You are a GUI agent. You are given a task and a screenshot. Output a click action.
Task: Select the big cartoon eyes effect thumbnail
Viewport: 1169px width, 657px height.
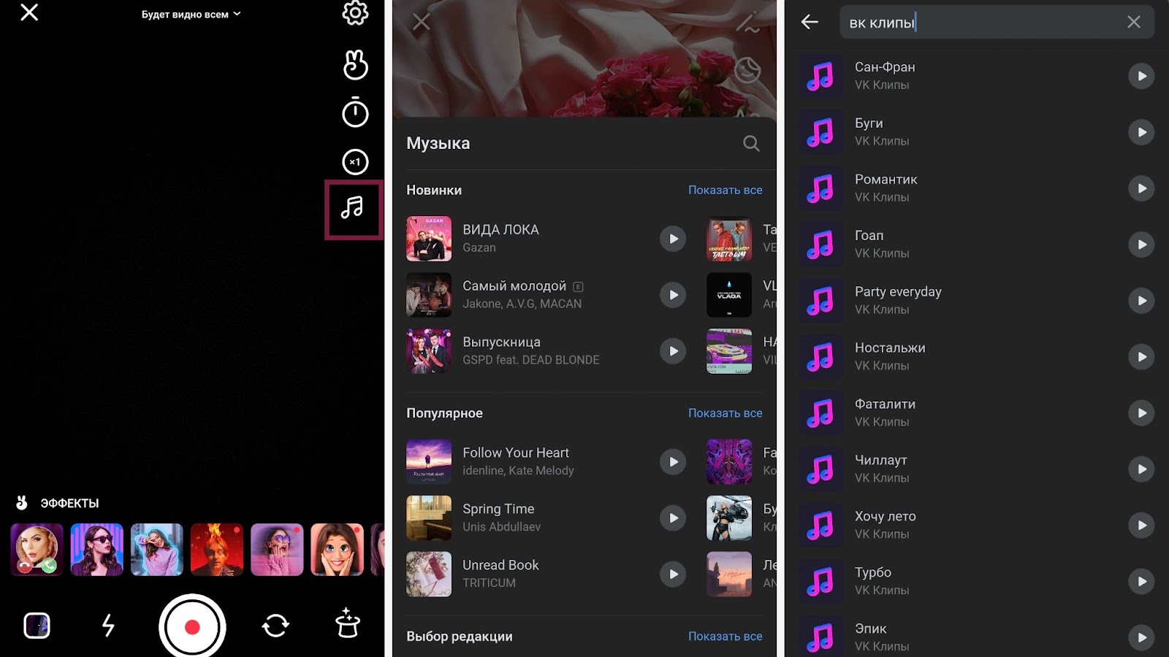pos(337,550)
